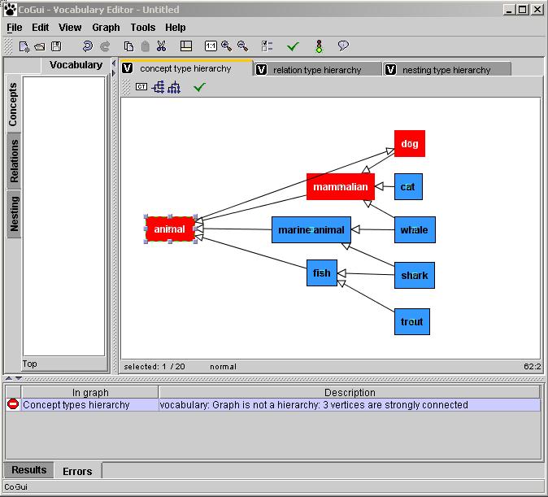
Task: Click the Paste clipboard icon
Action: tap(146, 46)
